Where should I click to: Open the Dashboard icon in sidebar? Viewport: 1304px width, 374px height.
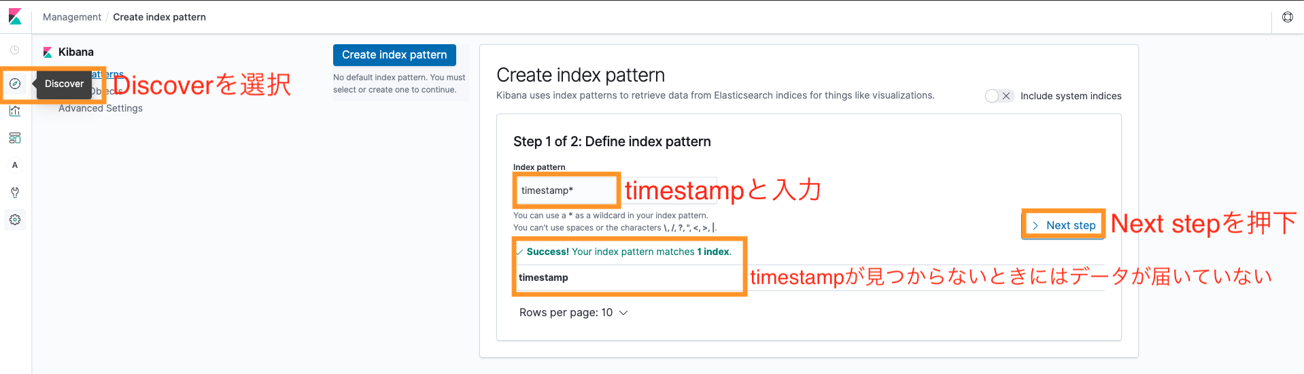(x=15, y=138)
